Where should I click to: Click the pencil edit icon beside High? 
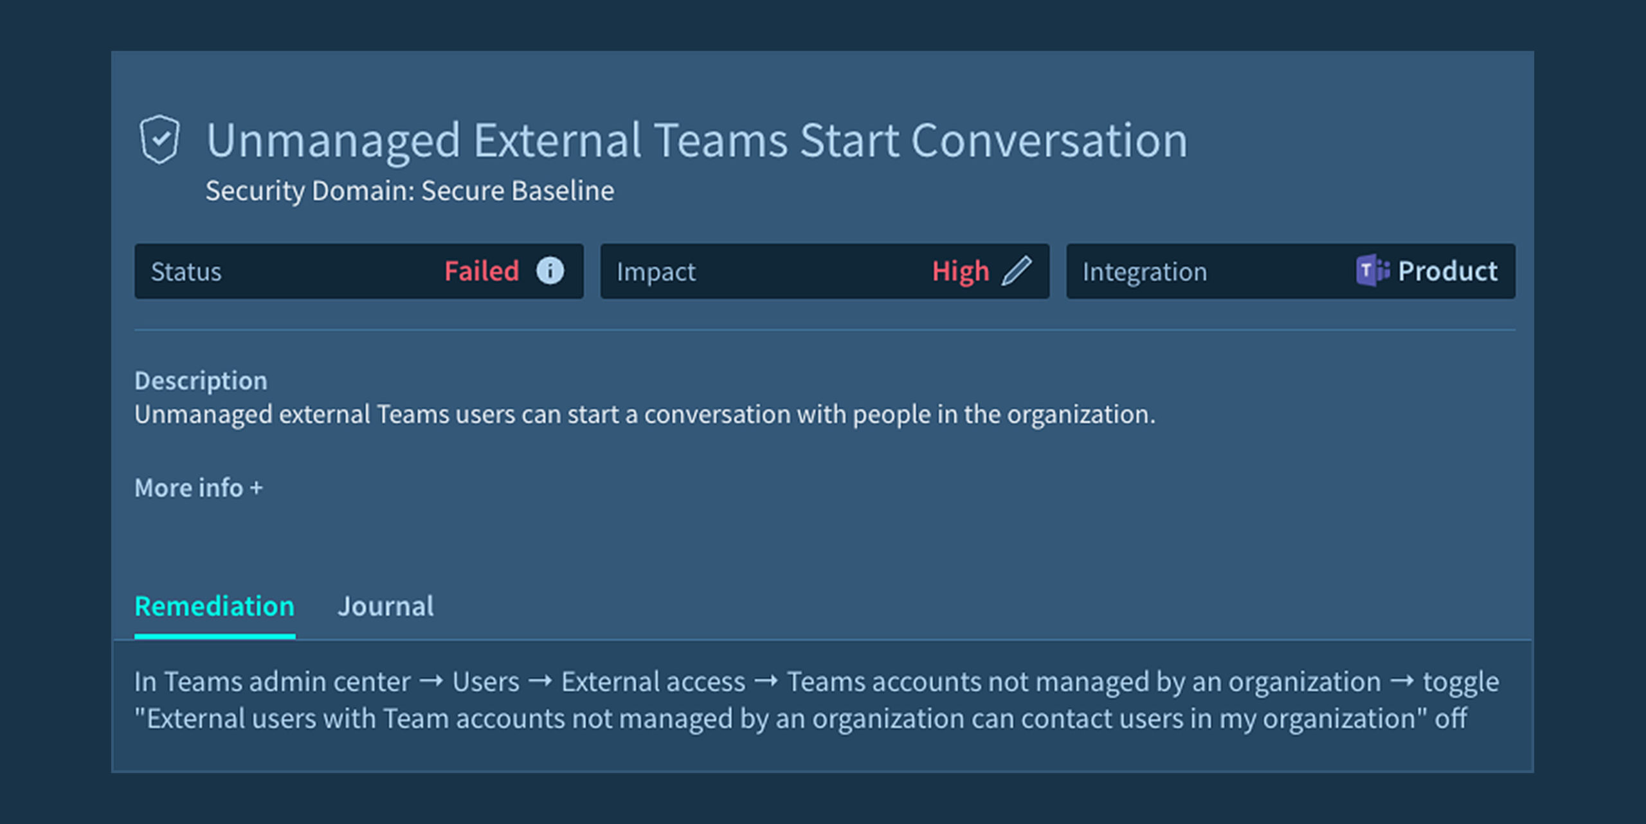tap(1017, 271)
